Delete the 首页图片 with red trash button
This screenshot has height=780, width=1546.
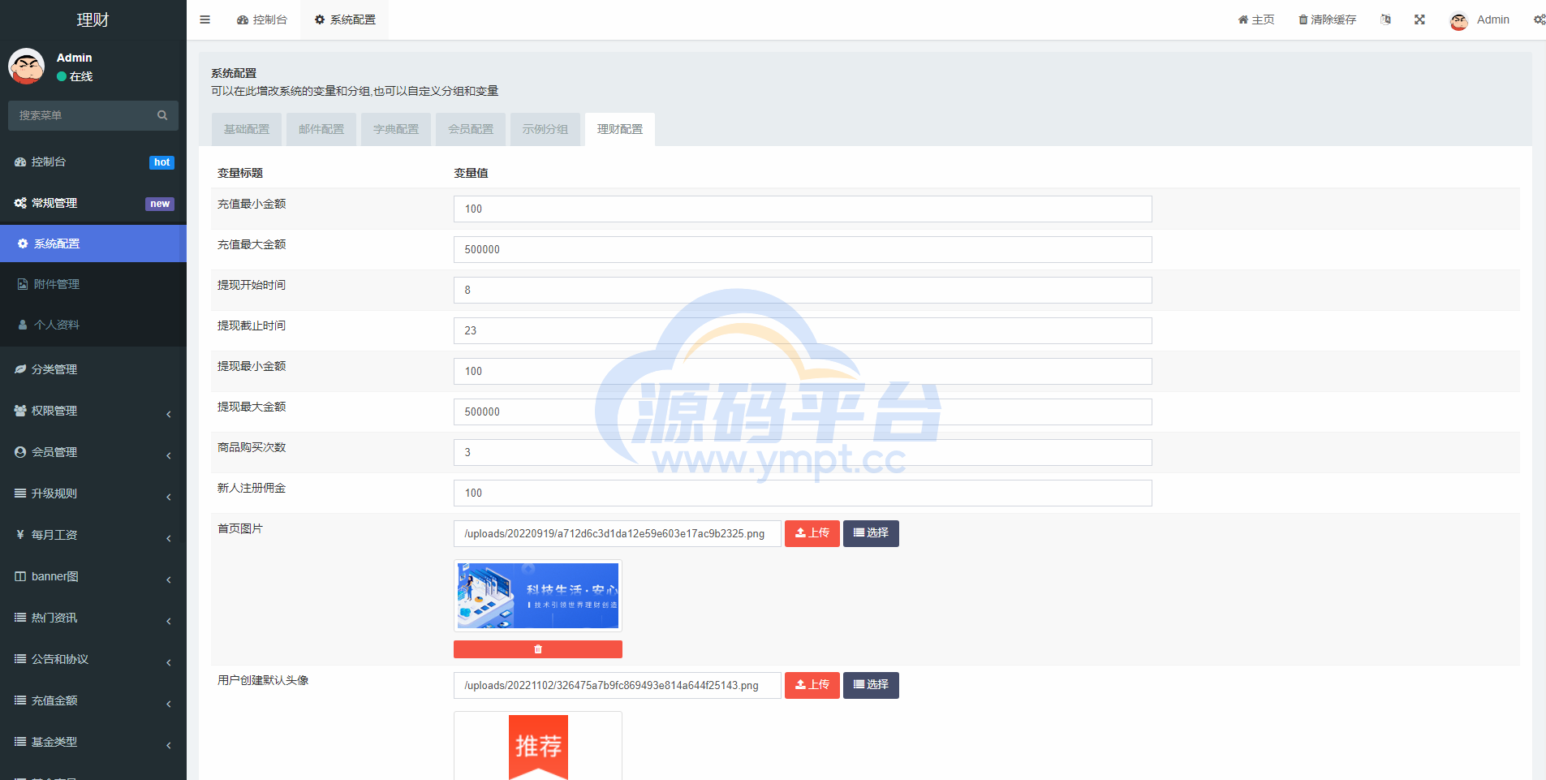click(538, 649)
